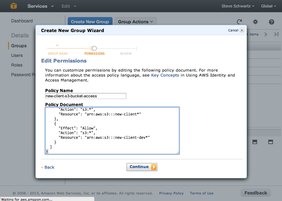Image resolution: width=282 pixels, height=201 pixels.
Task: Open the Privacy Policy link
Action: click(171, 193)
